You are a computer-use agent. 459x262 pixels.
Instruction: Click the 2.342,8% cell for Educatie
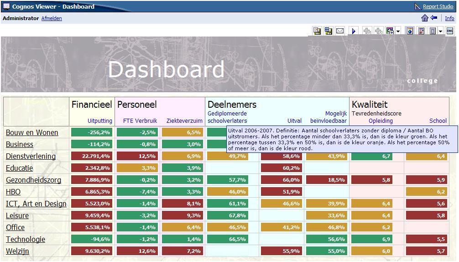point(92,168)
